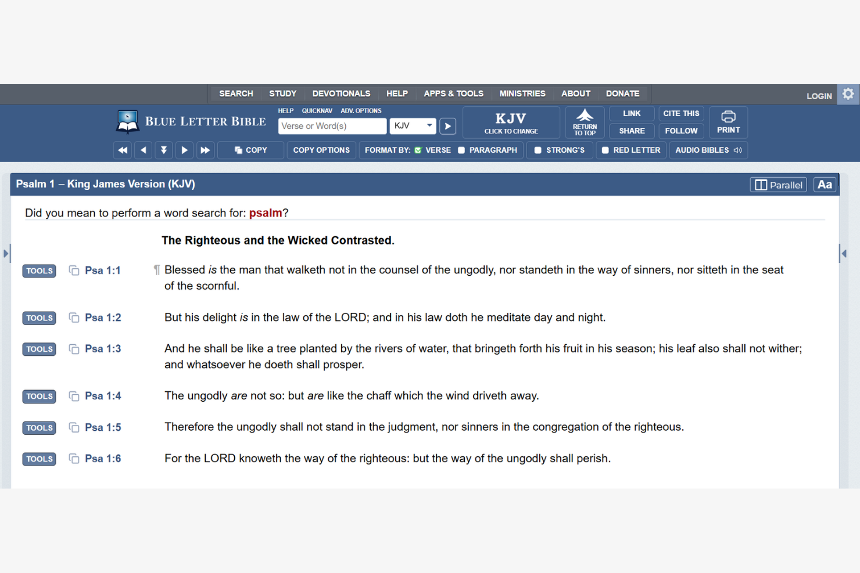Click the Follow button
Viewport: 860px width, 573px height.
coord(681,131)
